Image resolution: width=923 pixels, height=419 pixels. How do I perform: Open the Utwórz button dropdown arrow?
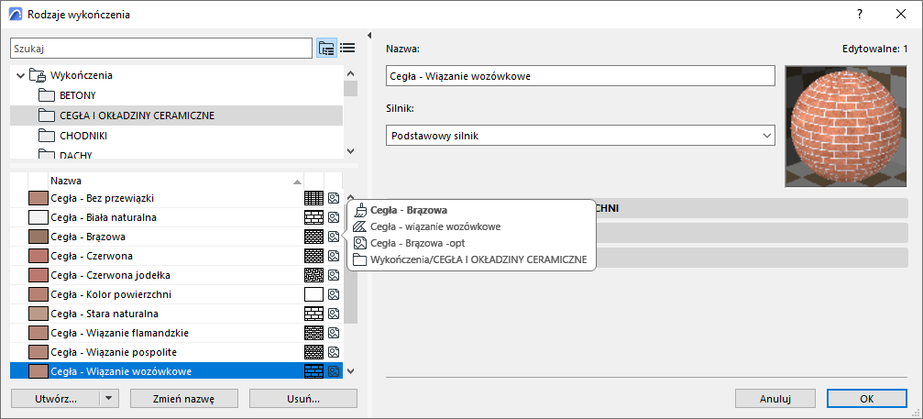pyautogui.click(x=109, y=399)
